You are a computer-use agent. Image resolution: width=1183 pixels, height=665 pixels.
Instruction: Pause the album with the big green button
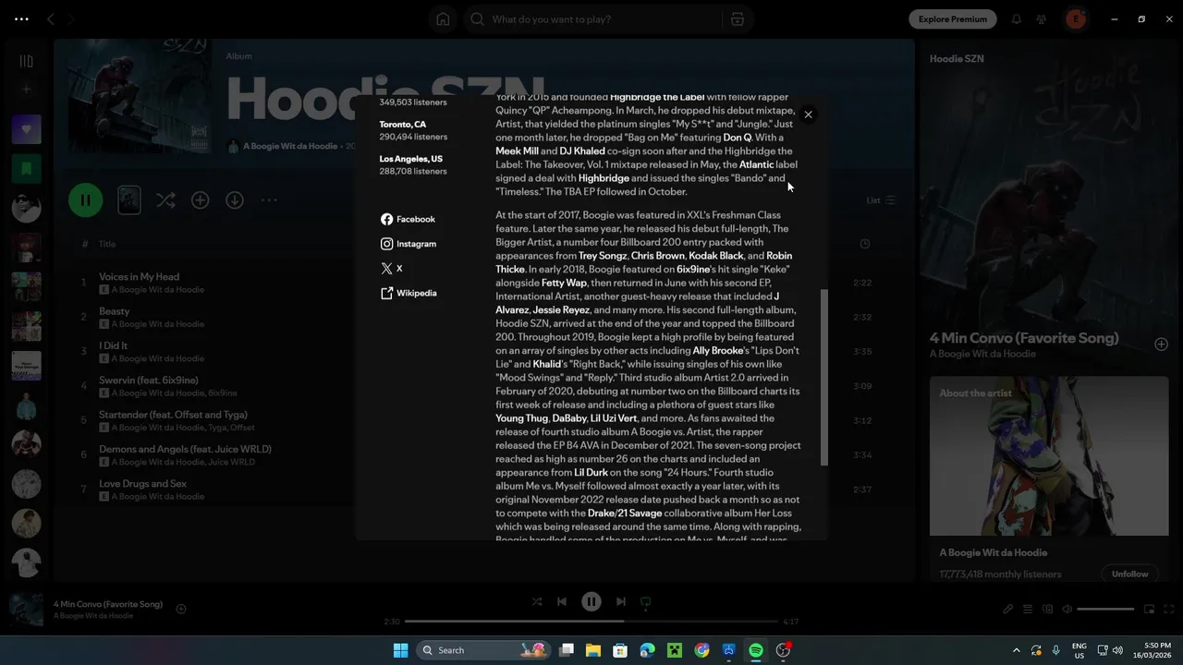[85, 199]
